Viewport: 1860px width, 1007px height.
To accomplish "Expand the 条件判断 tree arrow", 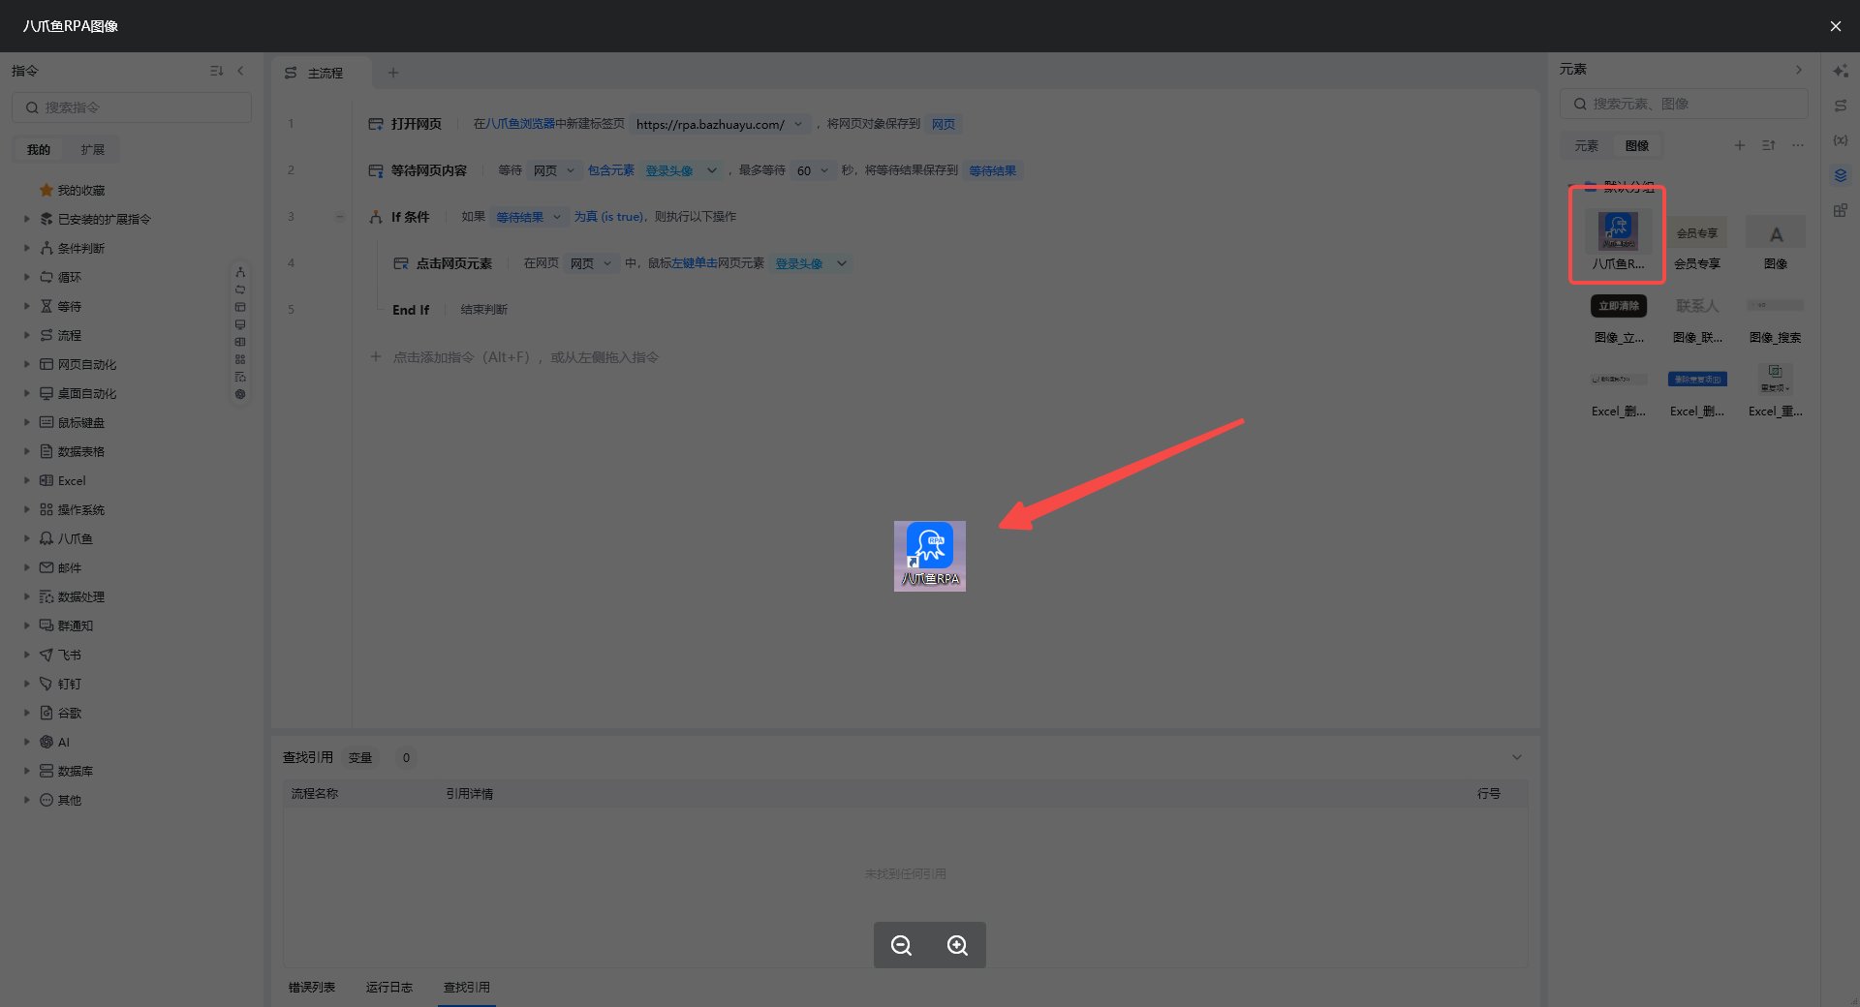I will tap(27, 248).
